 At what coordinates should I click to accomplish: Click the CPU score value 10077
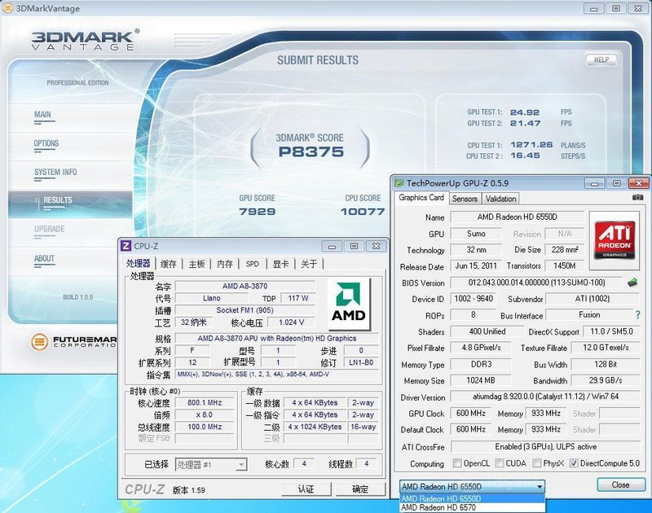point(363,212)
